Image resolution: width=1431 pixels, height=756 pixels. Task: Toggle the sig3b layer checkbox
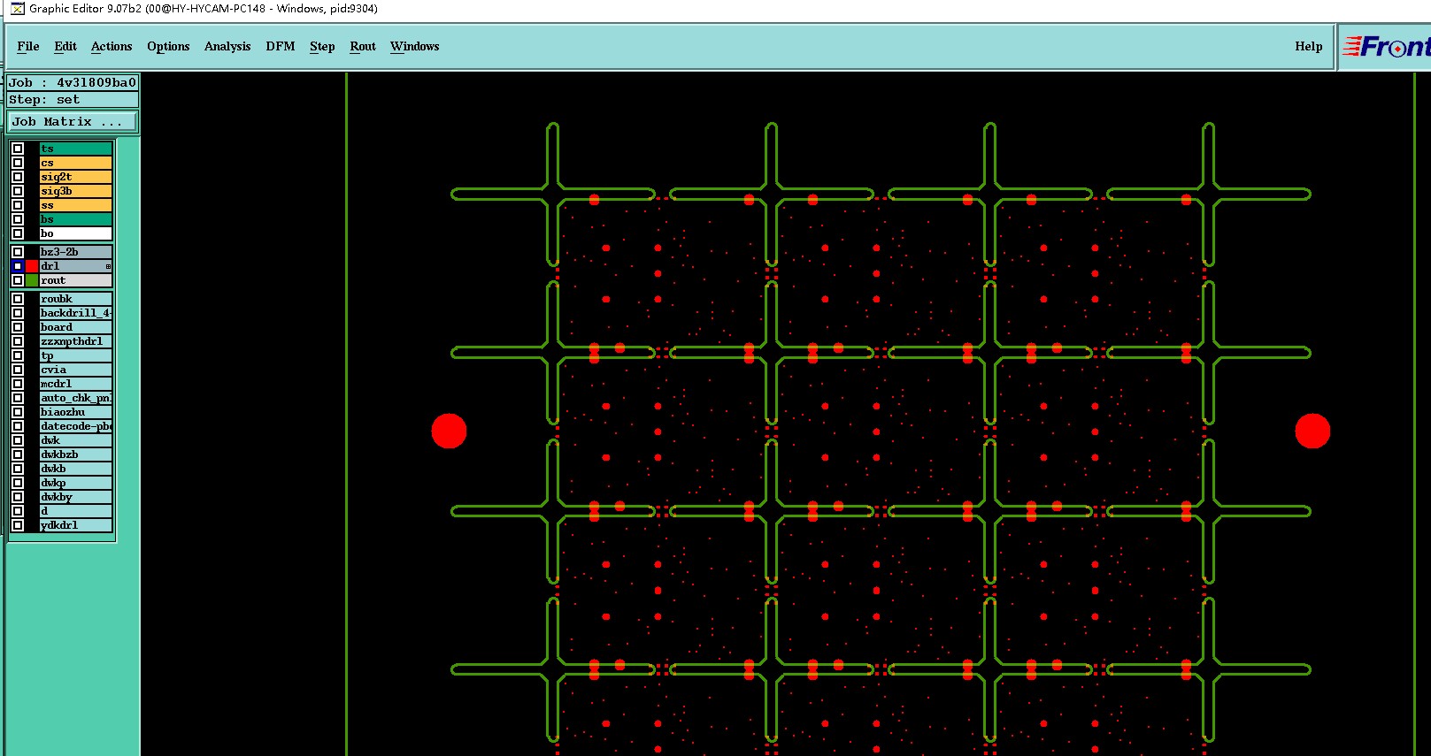[x=18, y=191]
